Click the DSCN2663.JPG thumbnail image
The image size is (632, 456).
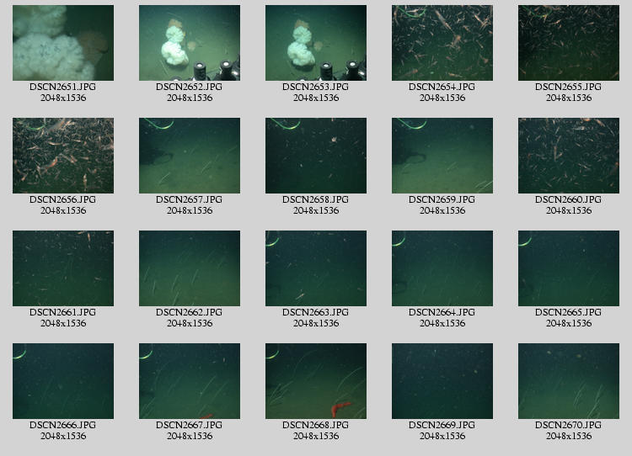pyautogui.click(x=316, y=268)
